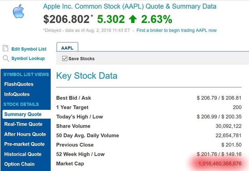Open InfoQuotes view
The width and height of the screenshot is (249, 171).
coord(17,94)
